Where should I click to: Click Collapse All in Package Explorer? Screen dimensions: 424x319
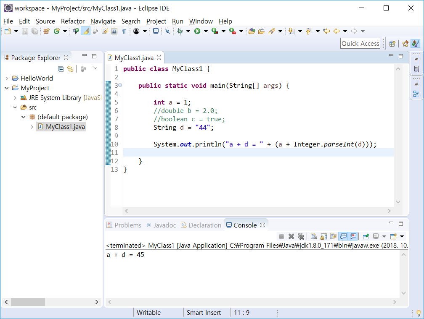(61, 69)
